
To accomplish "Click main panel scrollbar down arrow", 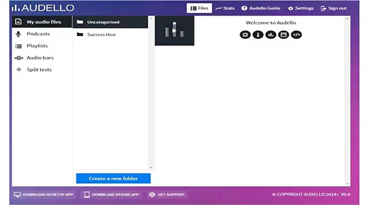I will point(347,184).
